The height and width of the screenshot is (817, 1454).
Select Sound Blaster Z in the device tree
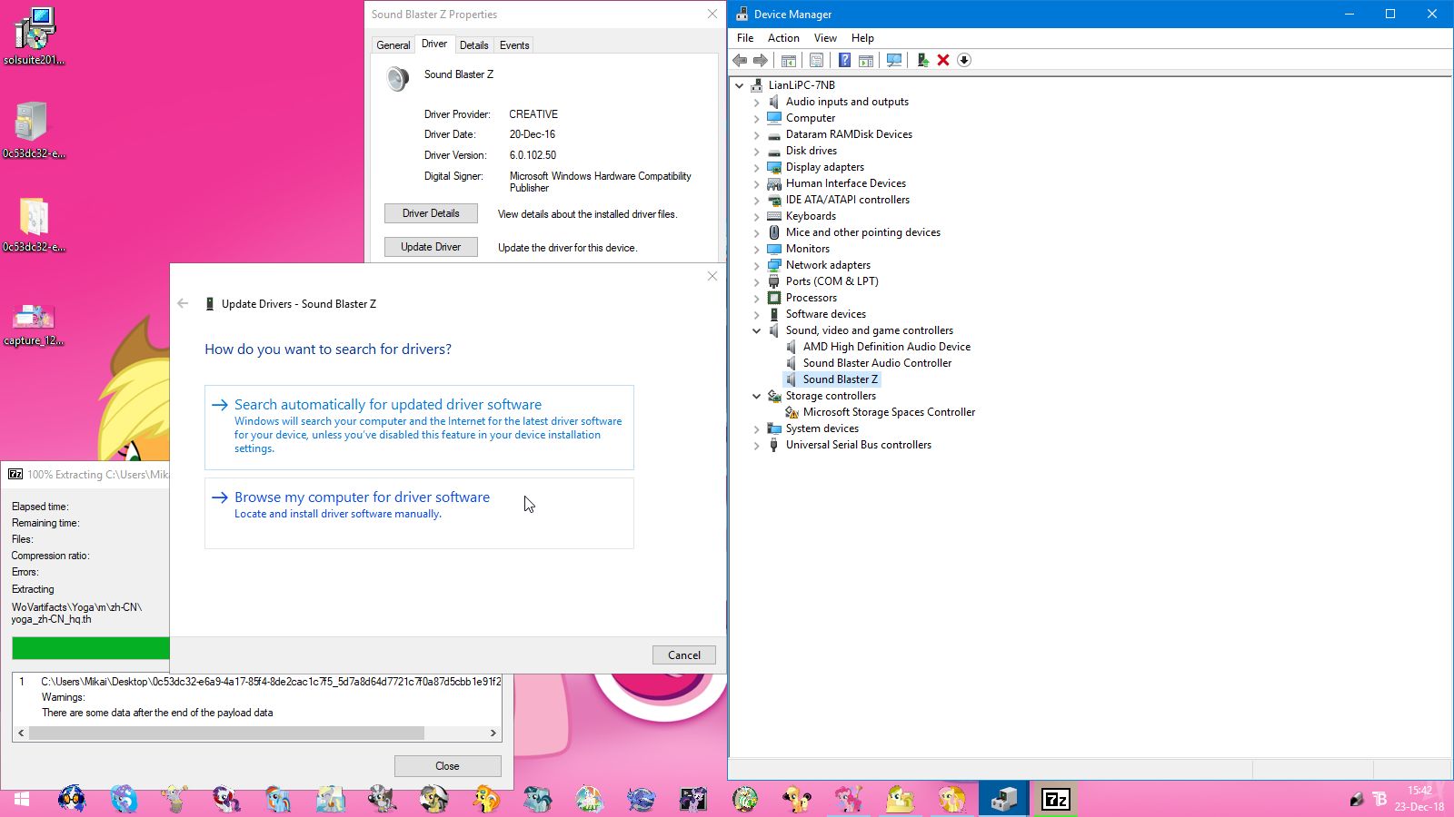pos(841,379)
